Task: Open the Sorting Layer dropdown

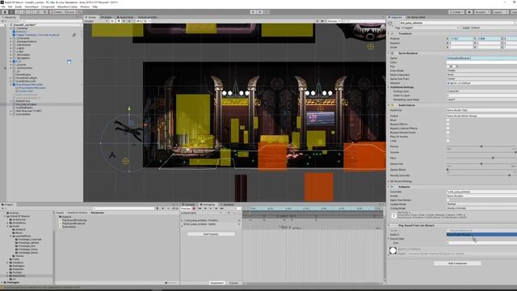Action: tap(481, 91)
